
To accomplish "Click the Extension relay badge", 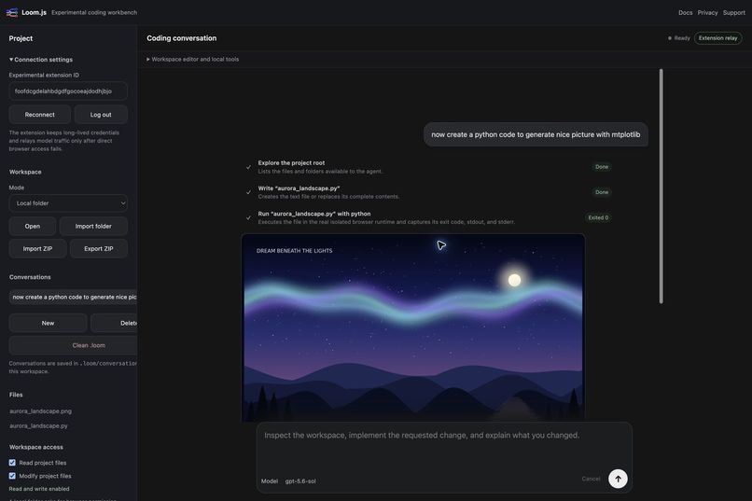I will [x=717, y=38].
